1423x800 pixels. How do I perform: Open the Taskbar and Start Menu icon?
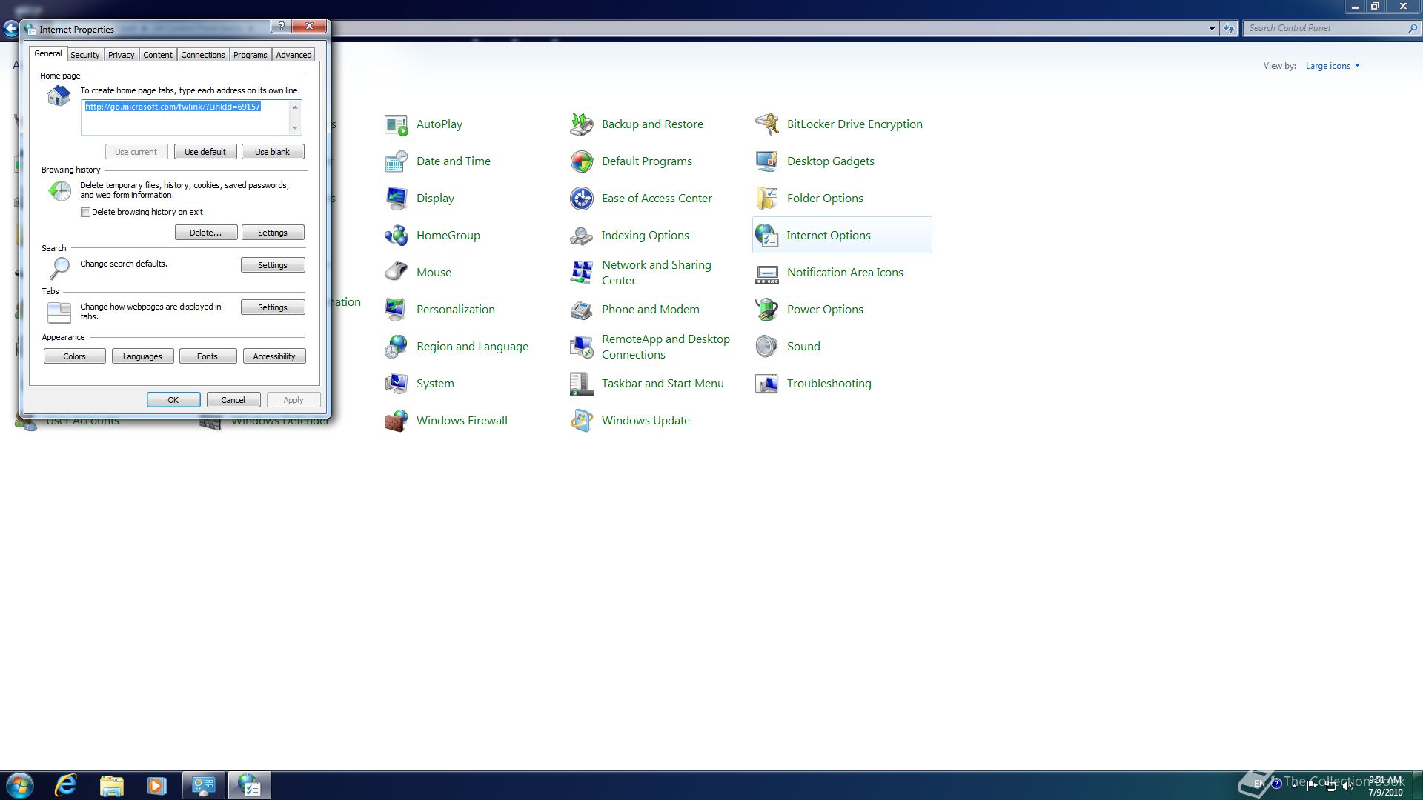(x=582, y=384)
